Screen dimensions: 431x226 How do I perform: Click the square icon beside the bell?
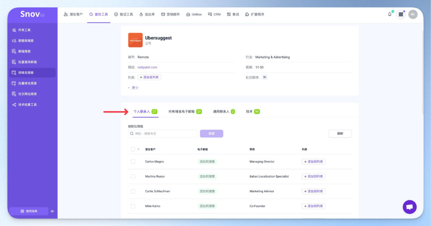point(401,14)
